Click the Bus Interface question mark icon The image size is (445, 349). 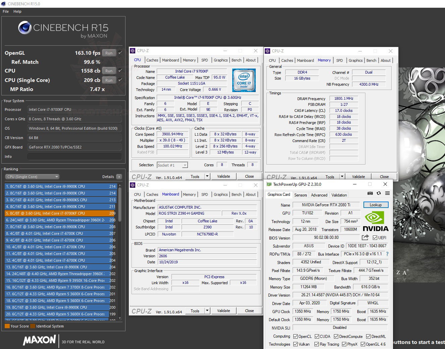(387, 254)
